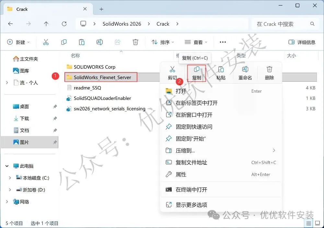This screenshot has height=228, width=324.
Task: Go back with the left arrow
Action: coord(10,24)
